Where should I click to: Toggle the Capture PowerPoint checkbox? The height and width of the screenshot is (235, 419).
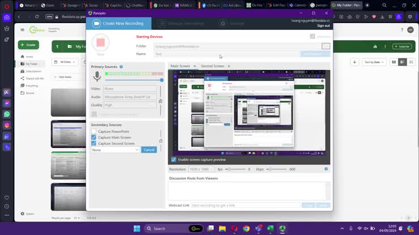click(x=93, y=131)
